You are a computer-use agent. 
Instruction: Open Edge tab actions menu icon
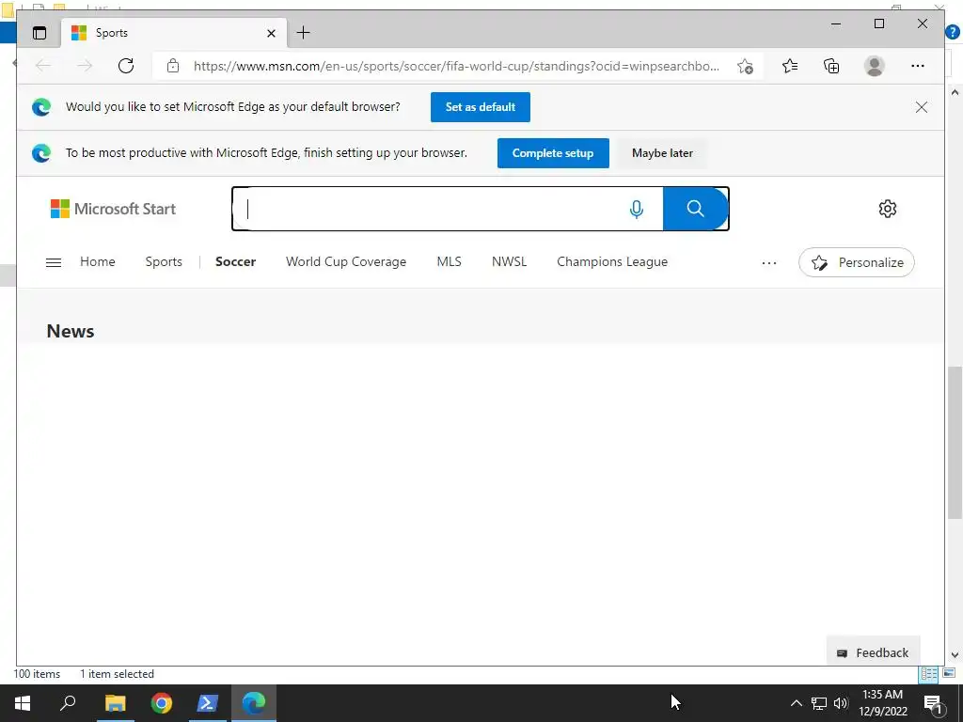point(39,33)
